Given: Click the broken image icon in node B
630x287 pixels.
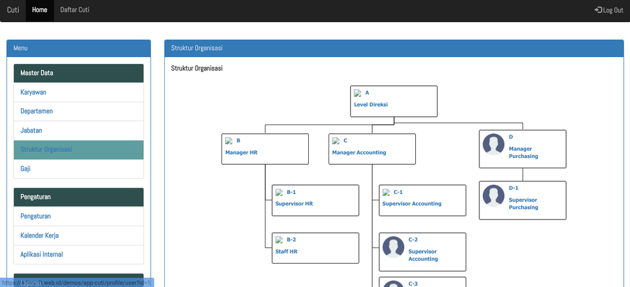Looking at the screenshot, I should tap(229, 141).
